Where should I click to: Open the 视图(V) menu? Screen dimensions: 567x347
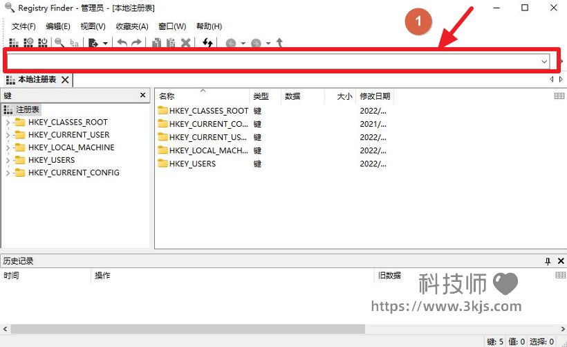click(93, 26)
